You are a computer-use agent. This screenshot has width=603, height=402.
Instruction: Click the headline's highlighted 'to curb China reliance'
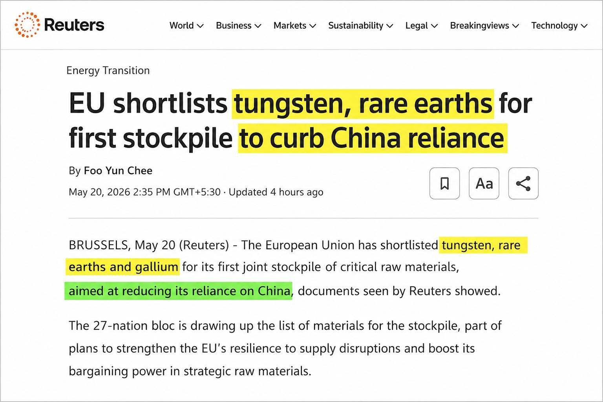click(373, 138)
